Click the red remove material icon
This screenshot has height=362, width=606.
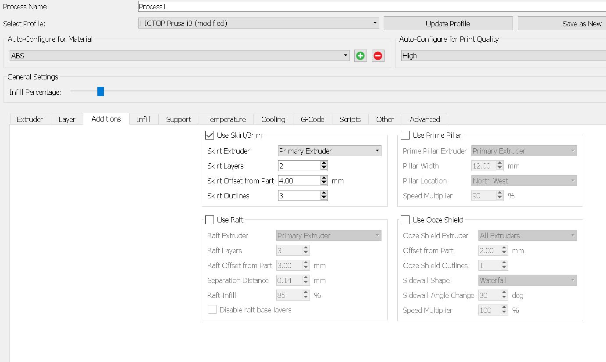coord(378,56)
